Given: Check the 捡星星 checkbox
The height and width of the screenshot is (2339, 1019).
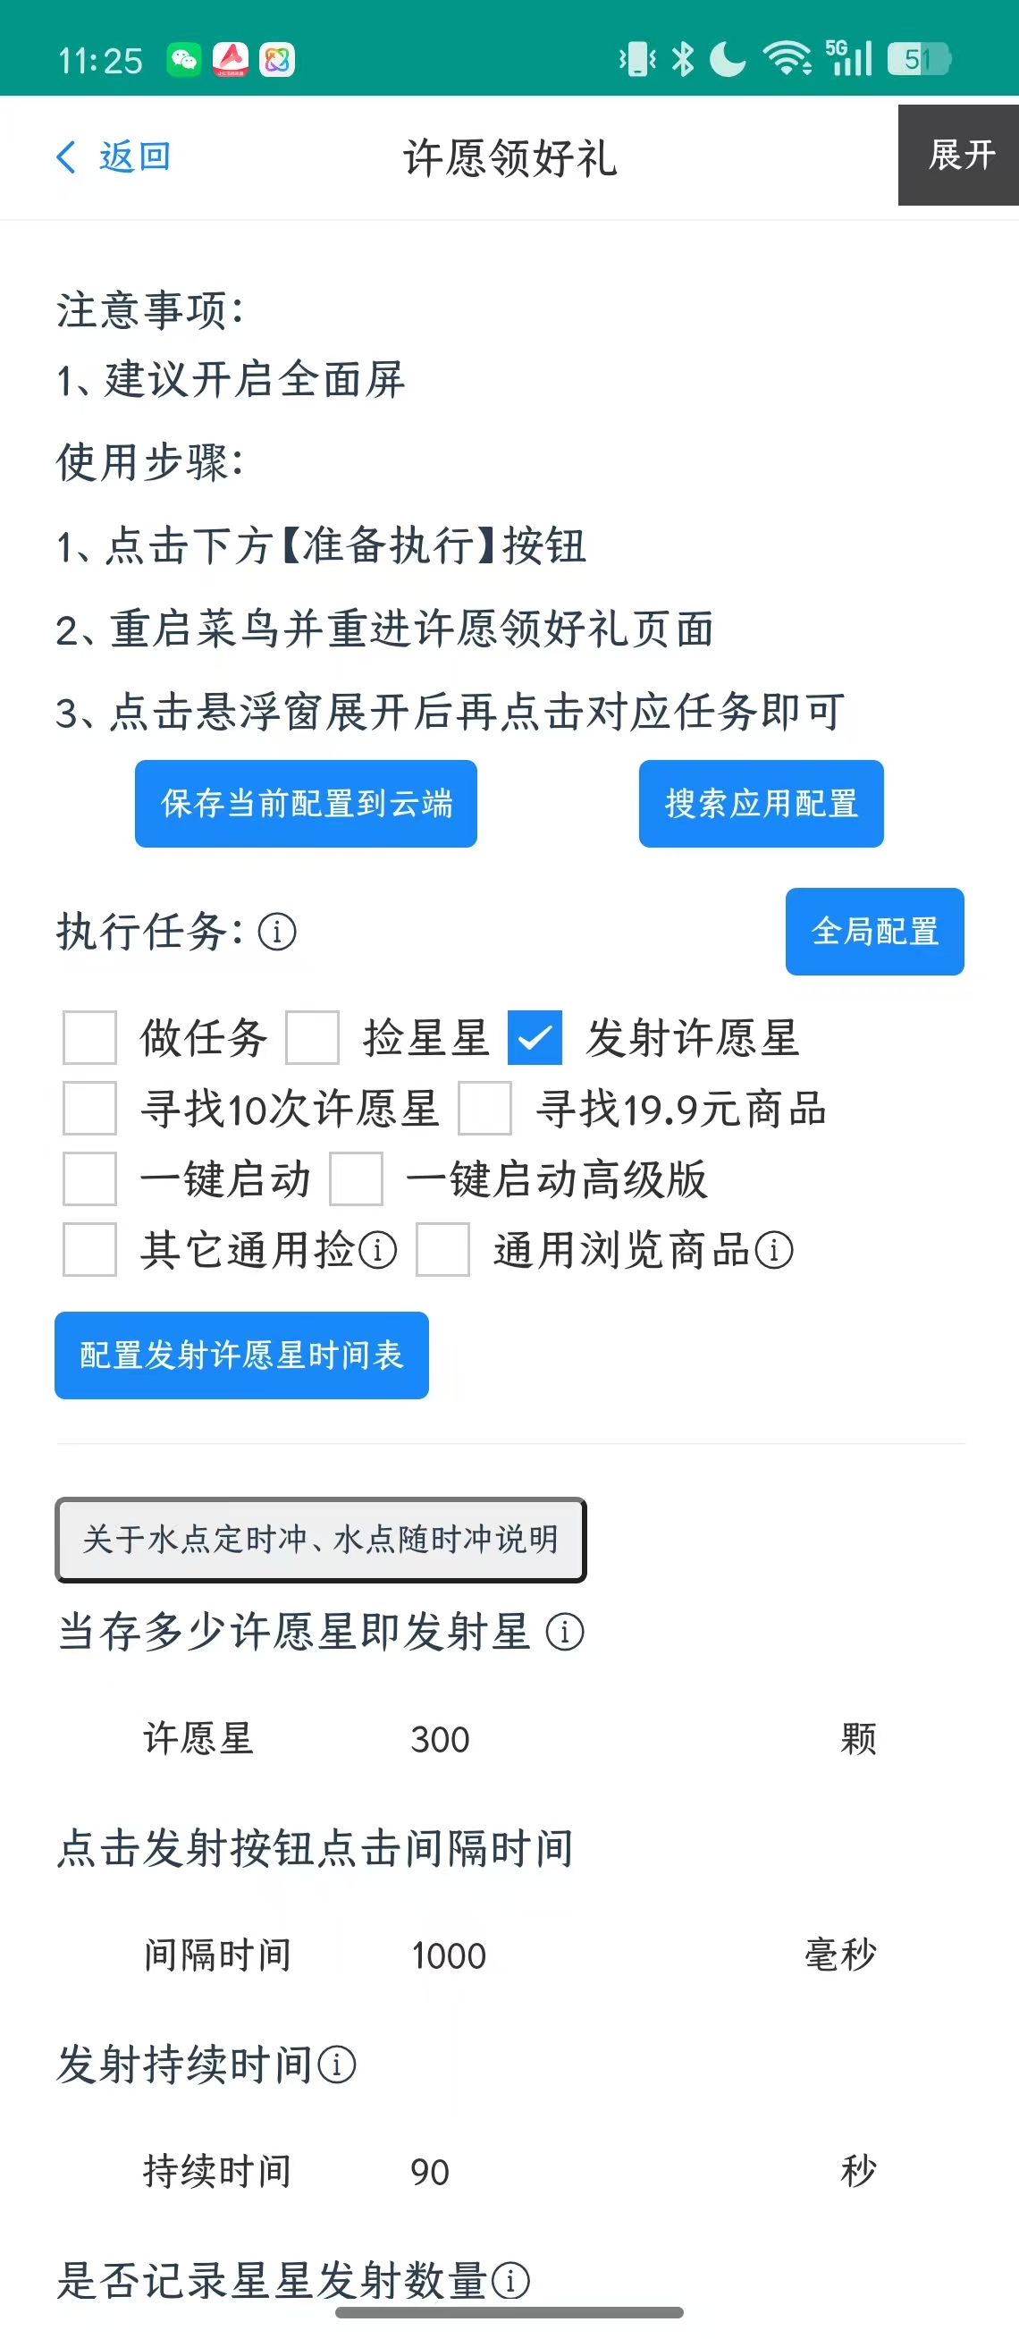Looking at the screenshot, I should point(312,1038).
